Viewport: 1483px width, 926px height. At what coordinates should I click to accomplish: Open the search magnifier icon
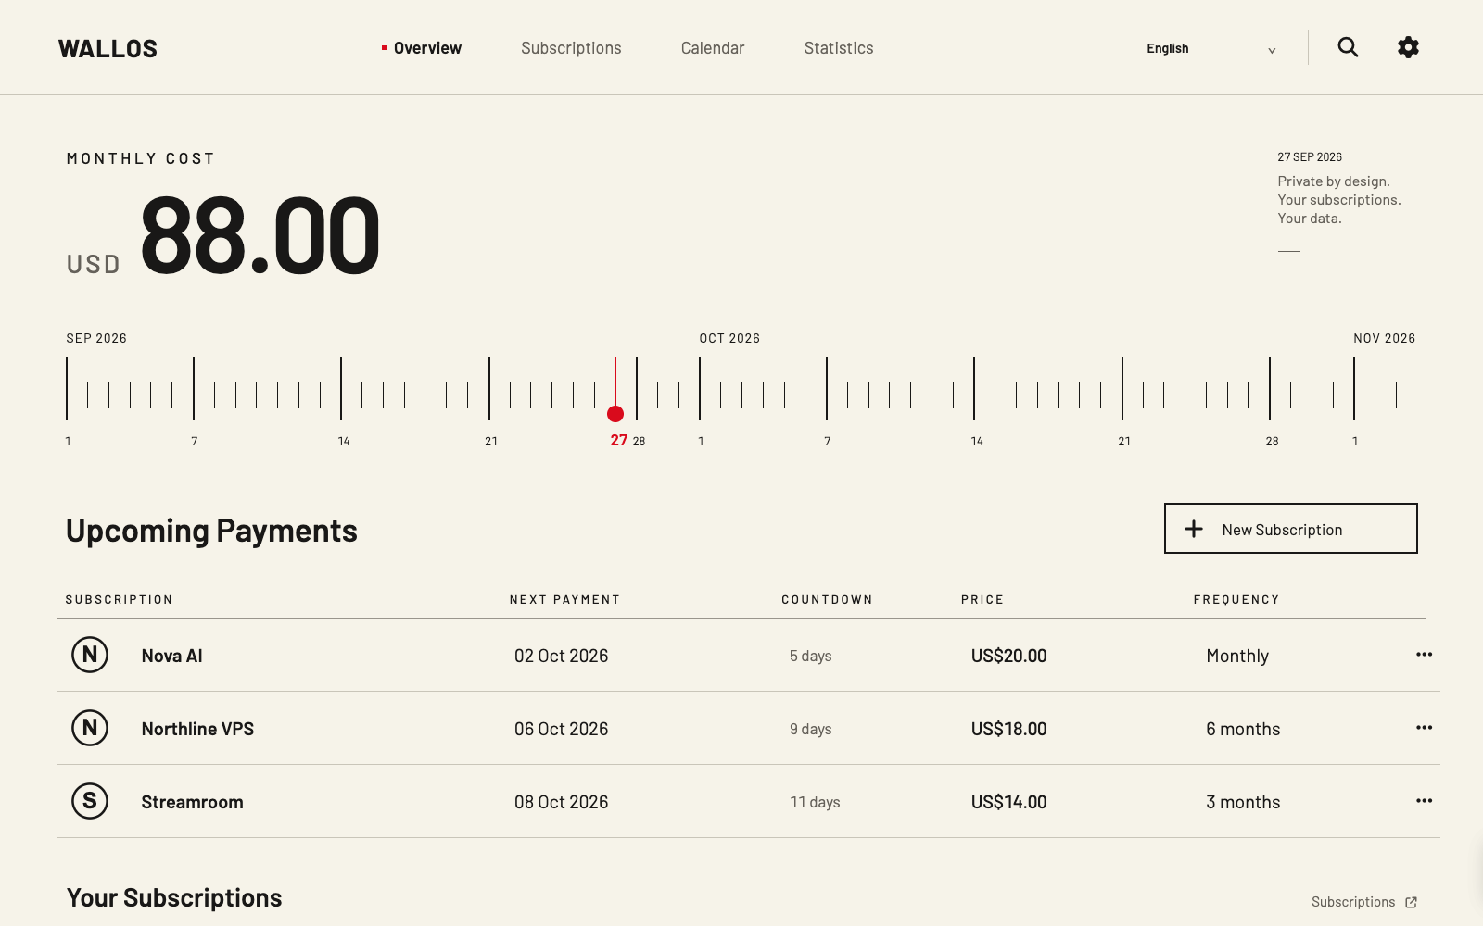tap(1348, 47)
